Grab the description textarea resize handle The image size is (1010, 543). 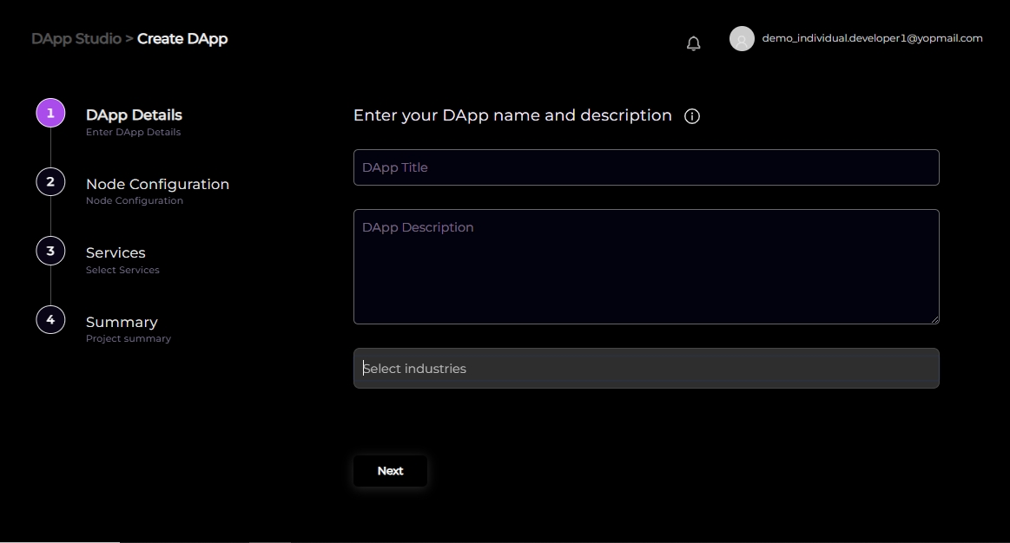tap(934, 319)
